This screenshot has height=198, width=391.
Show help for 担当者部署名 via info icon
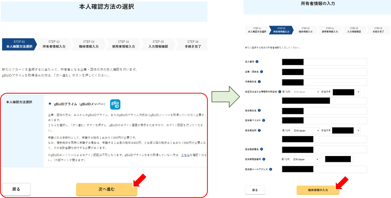point(261,149)
